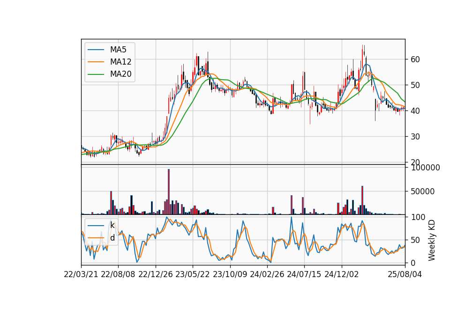This screenshot has height=323, width=450.
Task: Click the tallest volume bar near 100000
Action: pyautogui.click(x=169, y=192)
